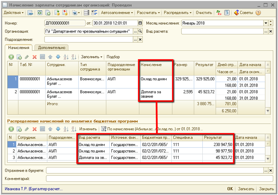This screenshot has height=195, width=278.
Task: Select the Начисления tab
Action: 19,48
